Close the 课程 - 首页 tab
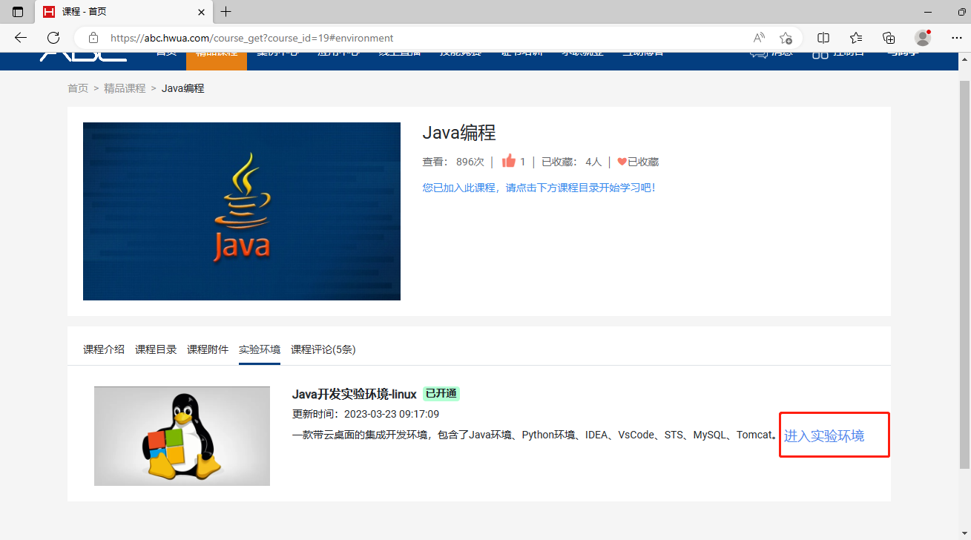The width and height of the screenshot is (971, 540). pos(201,12)
